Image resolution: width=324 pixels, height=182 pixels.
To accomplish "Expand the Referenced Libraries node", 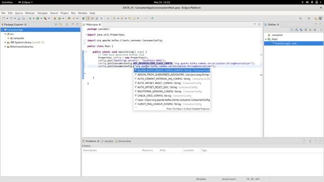I will click(5, 47).
